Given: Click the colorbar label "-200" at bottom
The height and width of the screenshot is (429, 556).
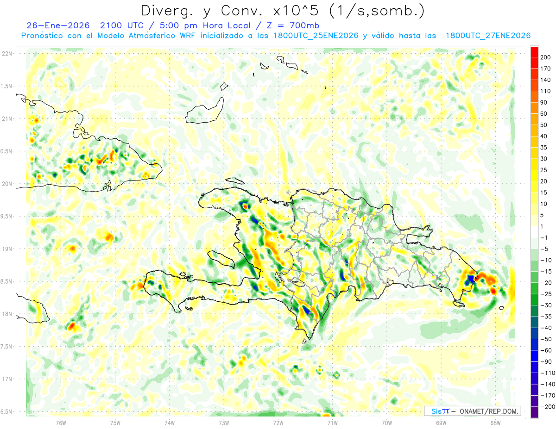Looking at the screenshot, I should click(548, 406).
